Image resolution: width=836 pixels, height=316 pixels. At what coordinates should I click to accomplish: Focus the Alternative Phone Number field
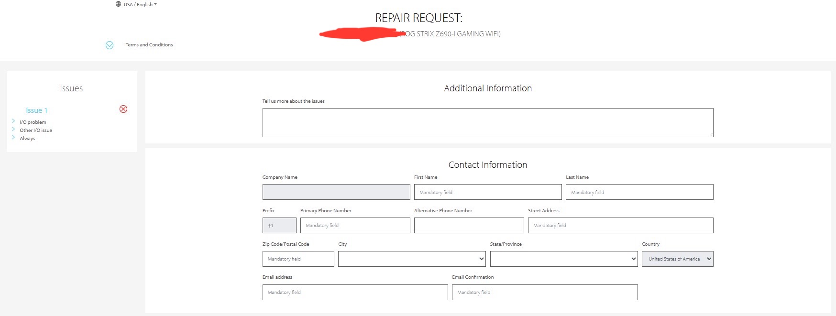coord(469,226)
